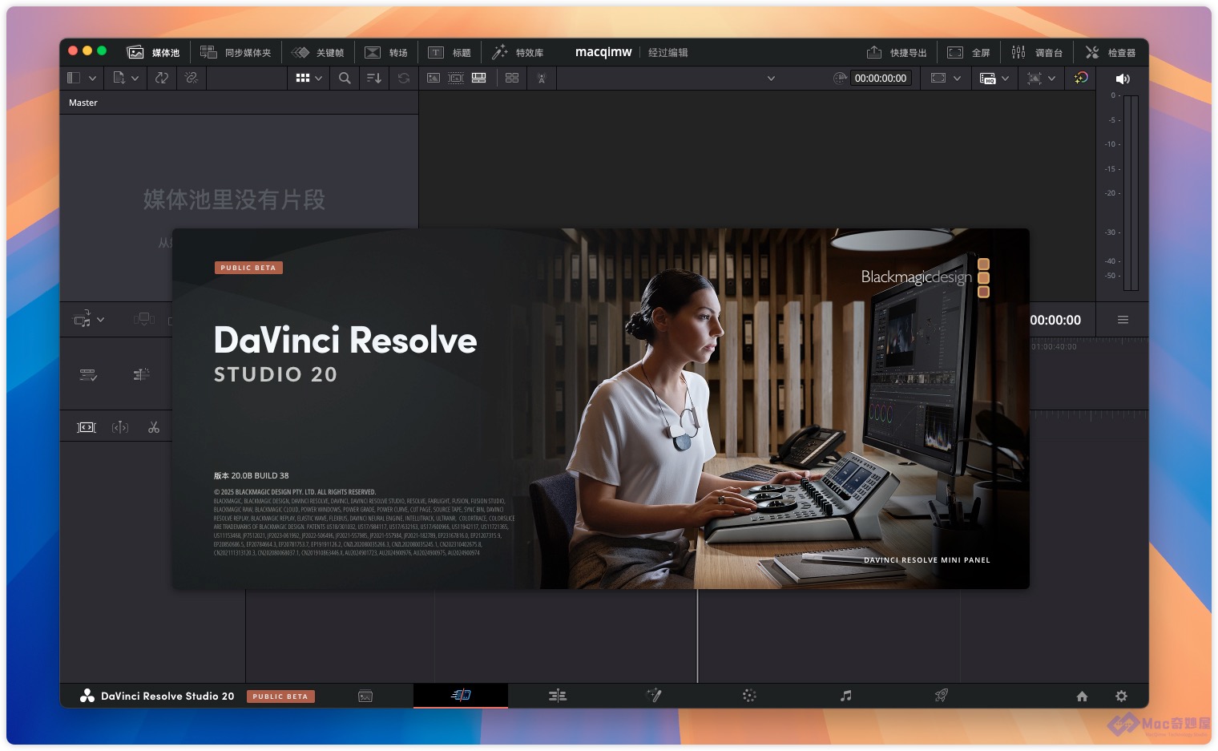Click the trim edit tool icon
The height and width of the screenshot is (751, 1218).
pos(87,427)
